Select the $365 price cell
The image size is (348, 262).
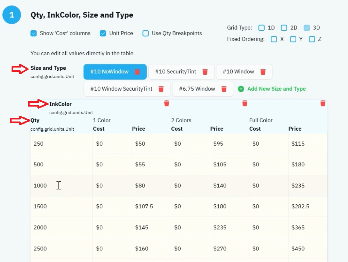308,227
